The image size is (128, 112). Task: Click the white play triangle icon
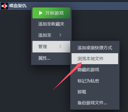click(x=41, y=13)
